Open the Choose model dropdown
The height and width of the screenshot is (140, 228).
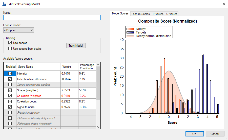tap(18, 30)
